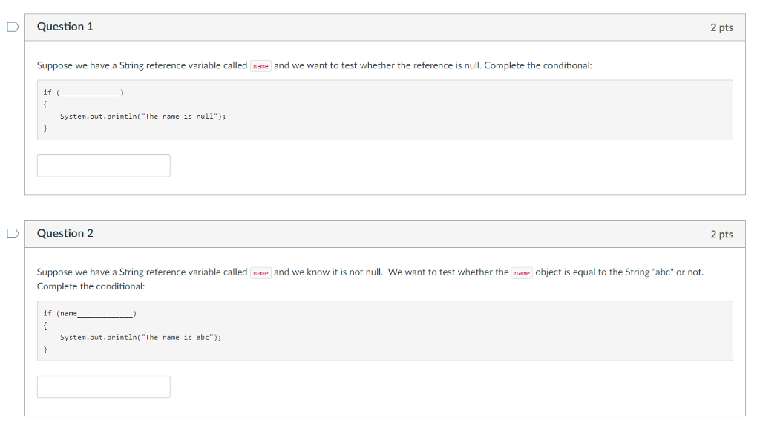Viewport: 760px width, 426px height.
Task: Click the println "The name is null" line
Action: click(x=142, y=117)
